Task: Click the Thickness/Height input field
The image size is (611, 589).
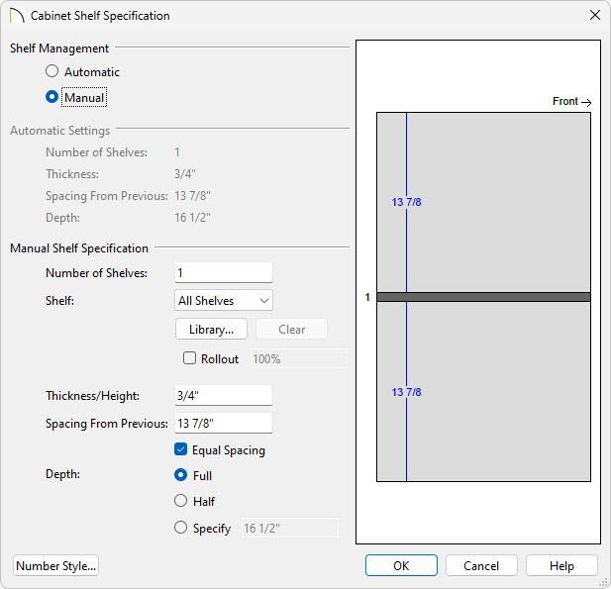Action: pyautogui.click(x=223, y=395)
